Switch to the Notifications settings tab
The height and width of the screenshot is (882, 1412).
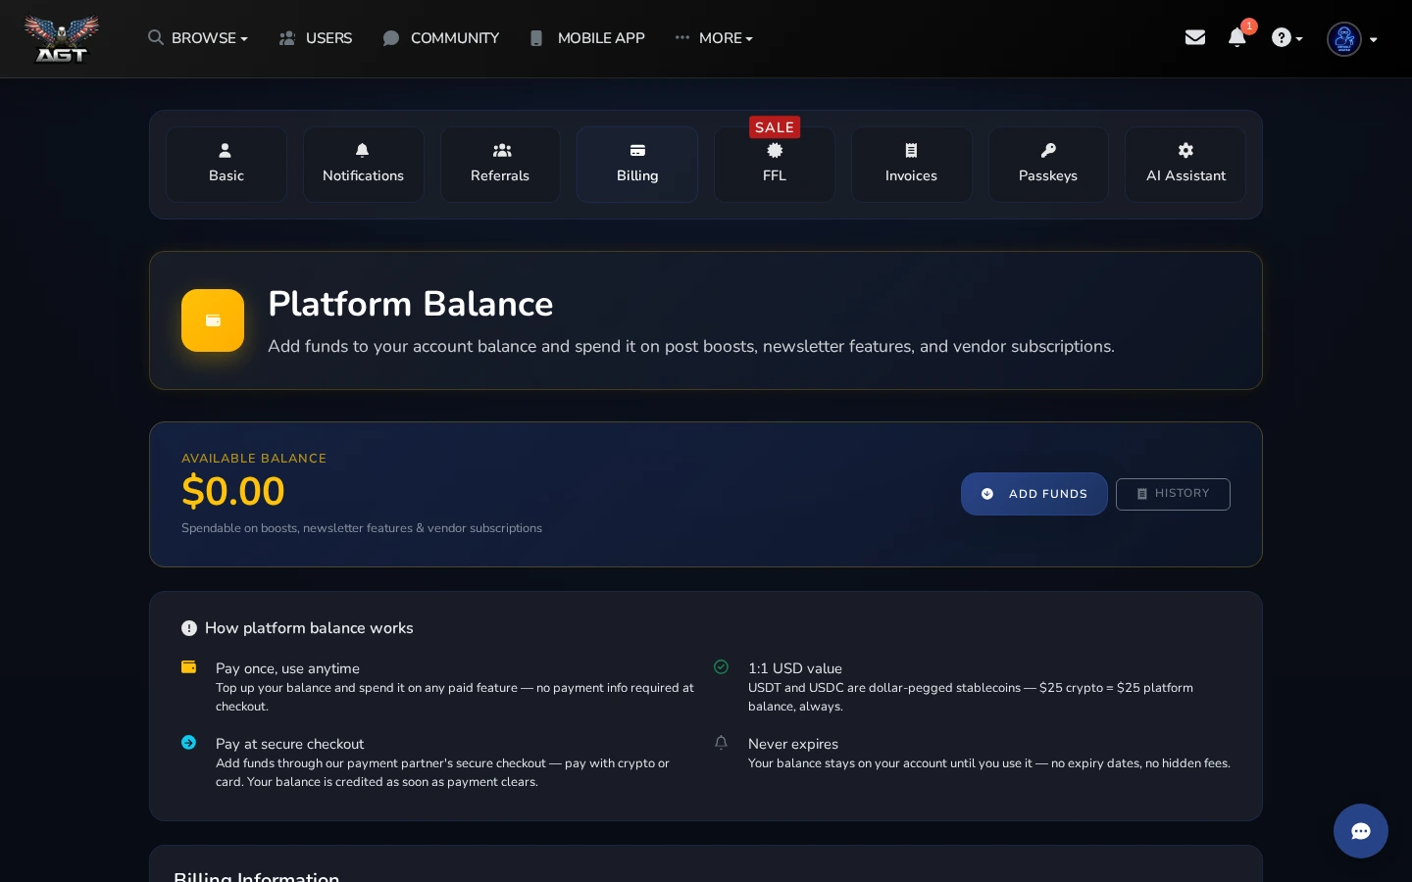[x=363, y=165]
